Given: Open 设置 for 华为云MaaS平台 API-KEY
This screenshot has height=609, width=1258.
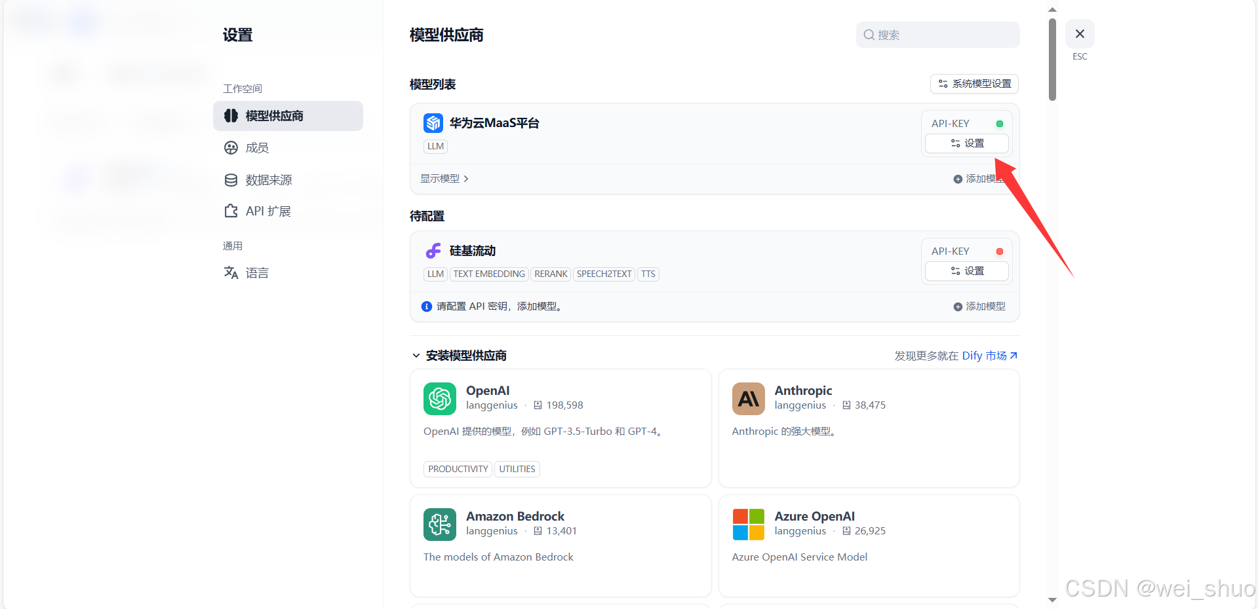Looking at the screenshot, I should click(x=967, y=143).
